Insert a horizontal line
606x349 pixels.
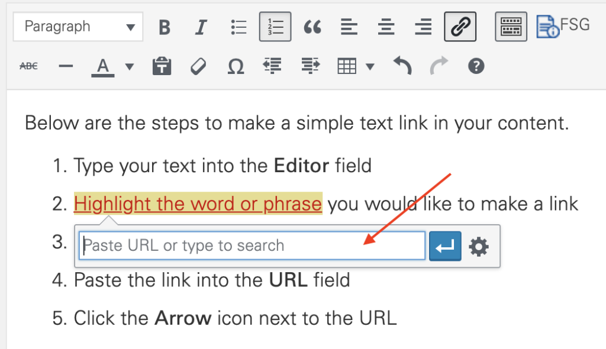coord(66,66)
